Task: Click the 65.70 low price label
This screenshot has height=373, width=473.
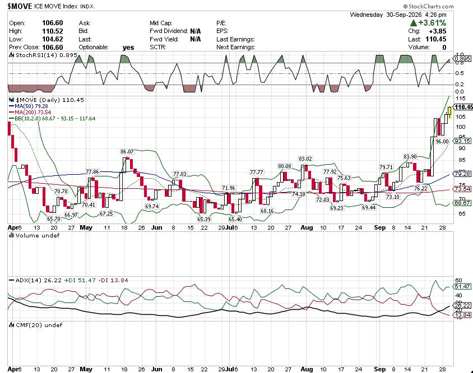Action: coord(53,218)
